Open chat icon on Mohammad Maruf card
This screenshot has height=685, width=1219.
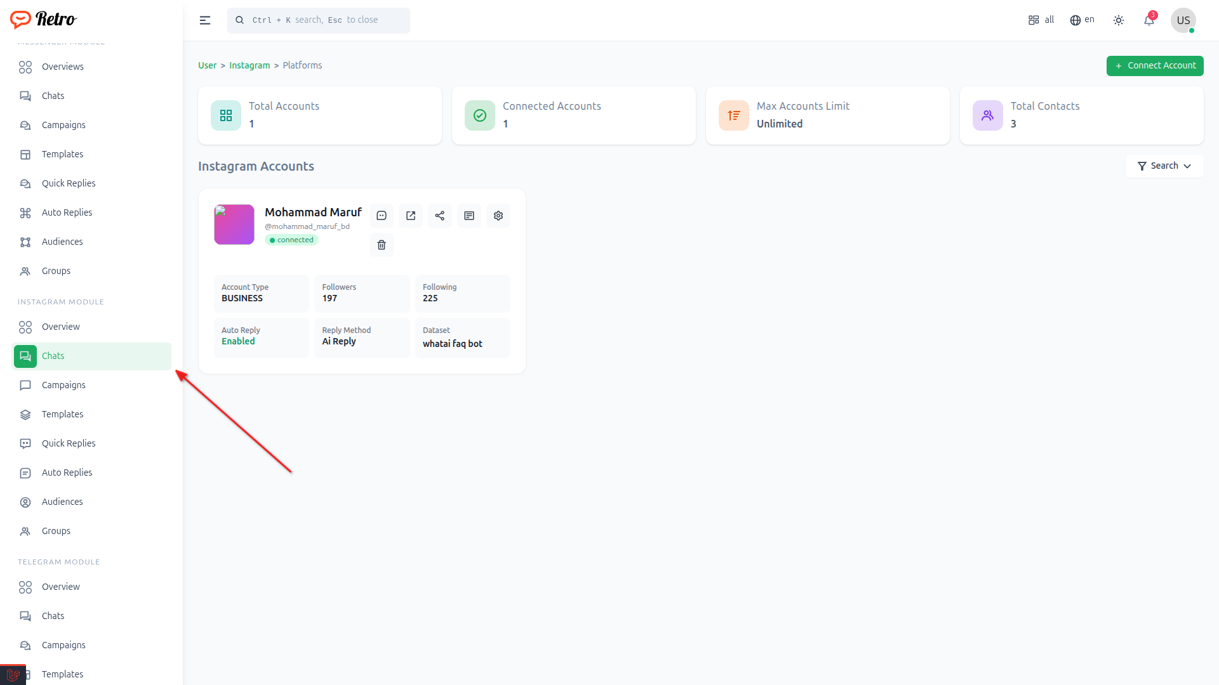click(x=382, y=216)
